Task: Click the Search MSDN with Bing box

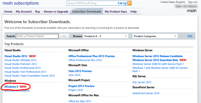Action: [92, 3]
